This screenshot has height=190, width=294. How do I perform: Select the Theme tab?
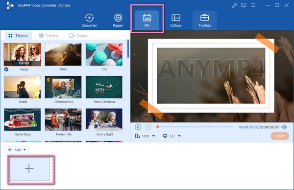tap(18, 36)
